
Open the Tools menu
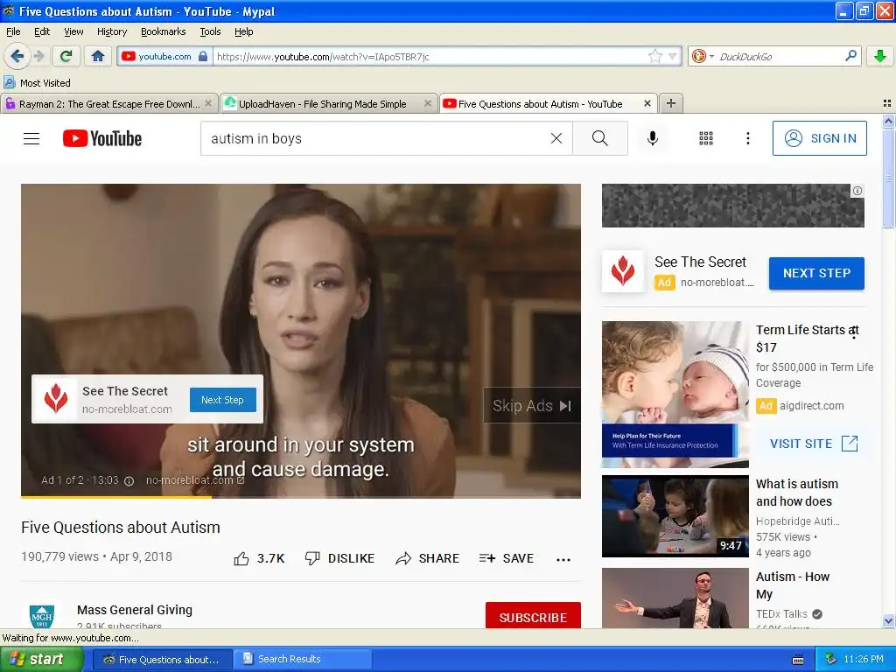(210, 31)
